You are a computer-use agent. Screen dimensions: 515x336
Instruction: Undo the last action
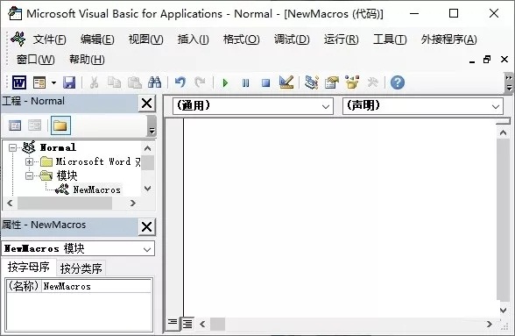pos(180,82)
